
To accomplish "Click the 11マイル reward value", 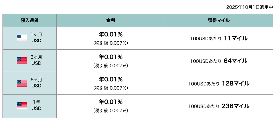I will click(235, 38).
